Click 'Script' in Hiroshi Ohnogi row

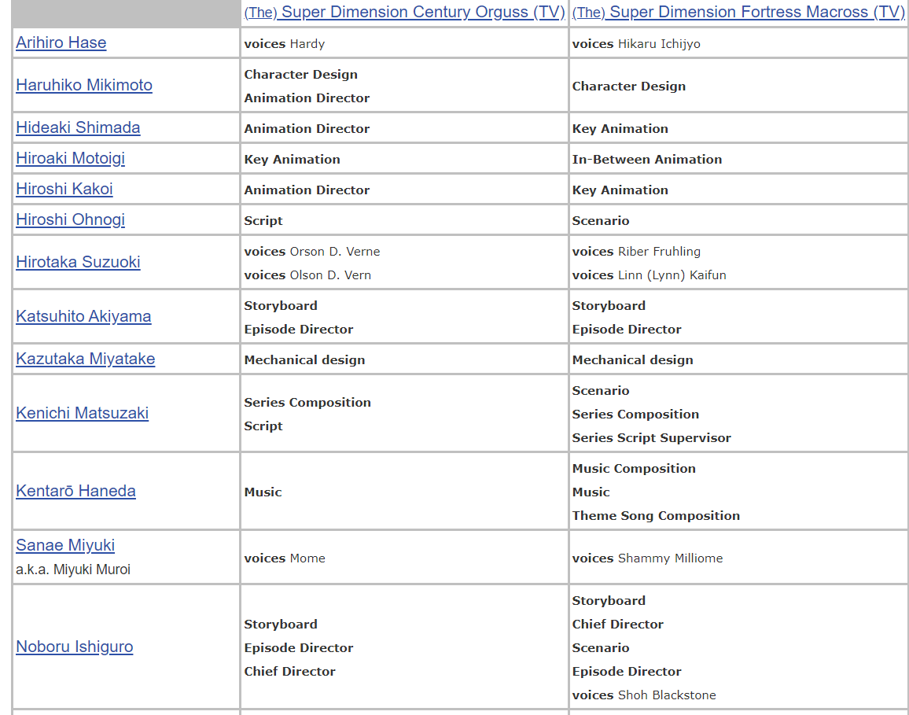point(263,221)
